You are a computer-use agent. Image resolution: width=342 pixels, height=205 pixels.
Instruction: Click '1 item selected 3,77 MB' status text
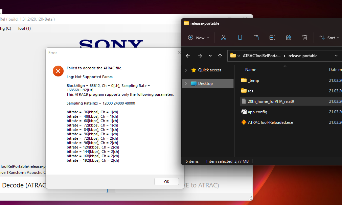click(227, 161)
